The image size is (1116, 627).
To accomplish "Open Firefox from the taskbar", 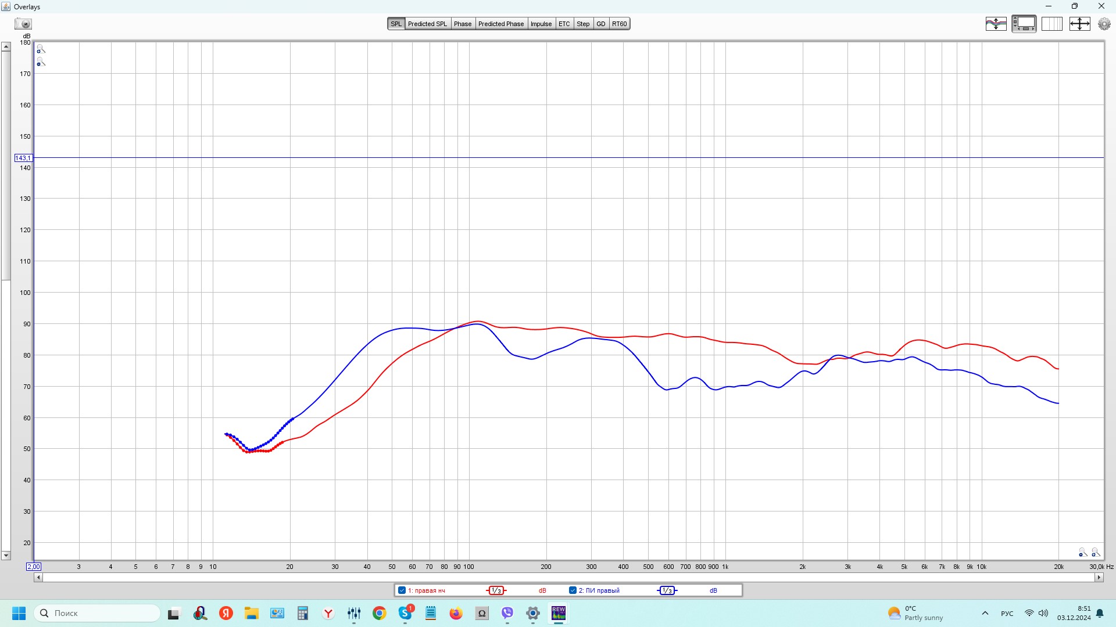I will coord(456,613).
